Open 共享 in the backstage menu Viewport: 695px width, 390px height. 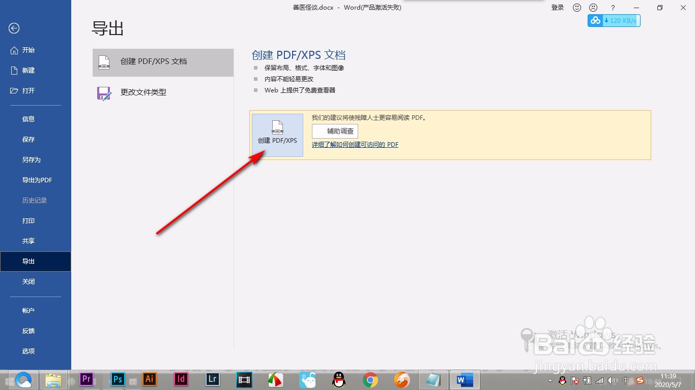[x=36, y=241]
